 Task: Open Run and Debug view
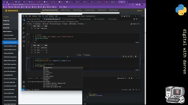(24, 33)
